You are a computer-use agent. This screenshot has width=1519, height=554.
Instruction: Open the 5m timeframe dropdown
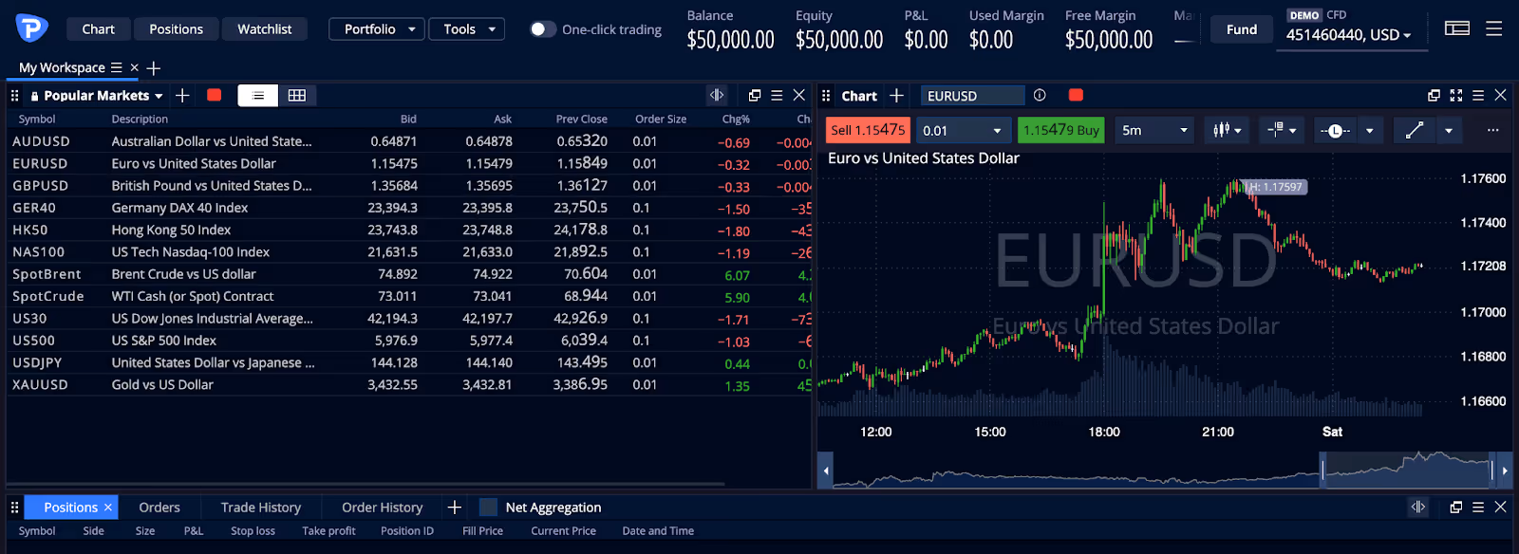click(x=1154, y=130)
